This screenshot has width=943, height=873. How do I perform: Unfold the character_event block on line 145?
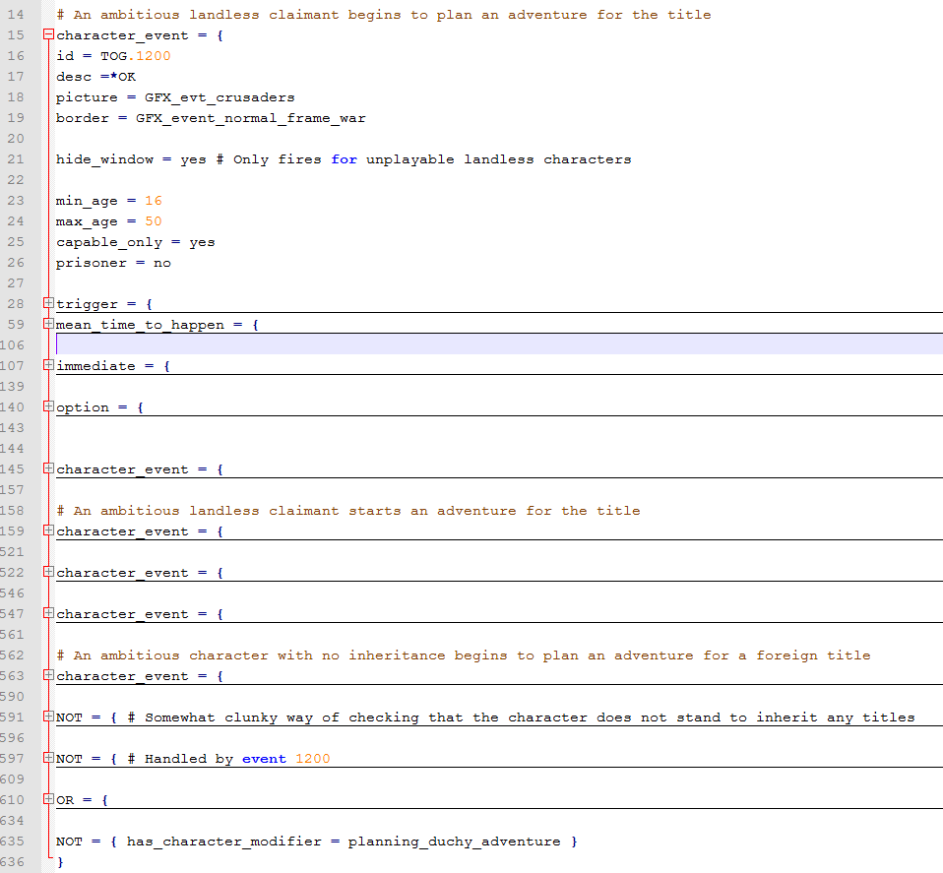(x=48, y=469)
